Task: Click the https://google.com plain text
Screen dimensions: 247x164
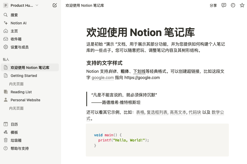Action: coord(142,77)
